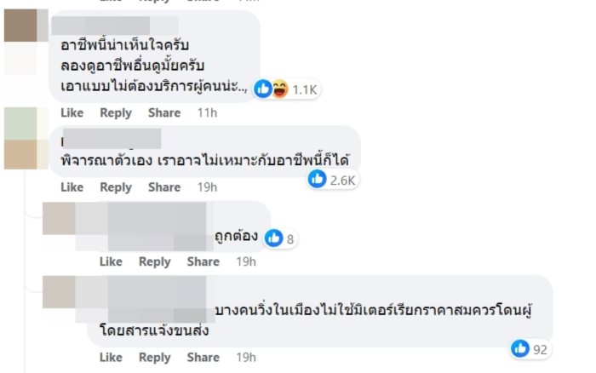Open the 11h timestamp link
This screenshot has width=596, height=373.
208,112
